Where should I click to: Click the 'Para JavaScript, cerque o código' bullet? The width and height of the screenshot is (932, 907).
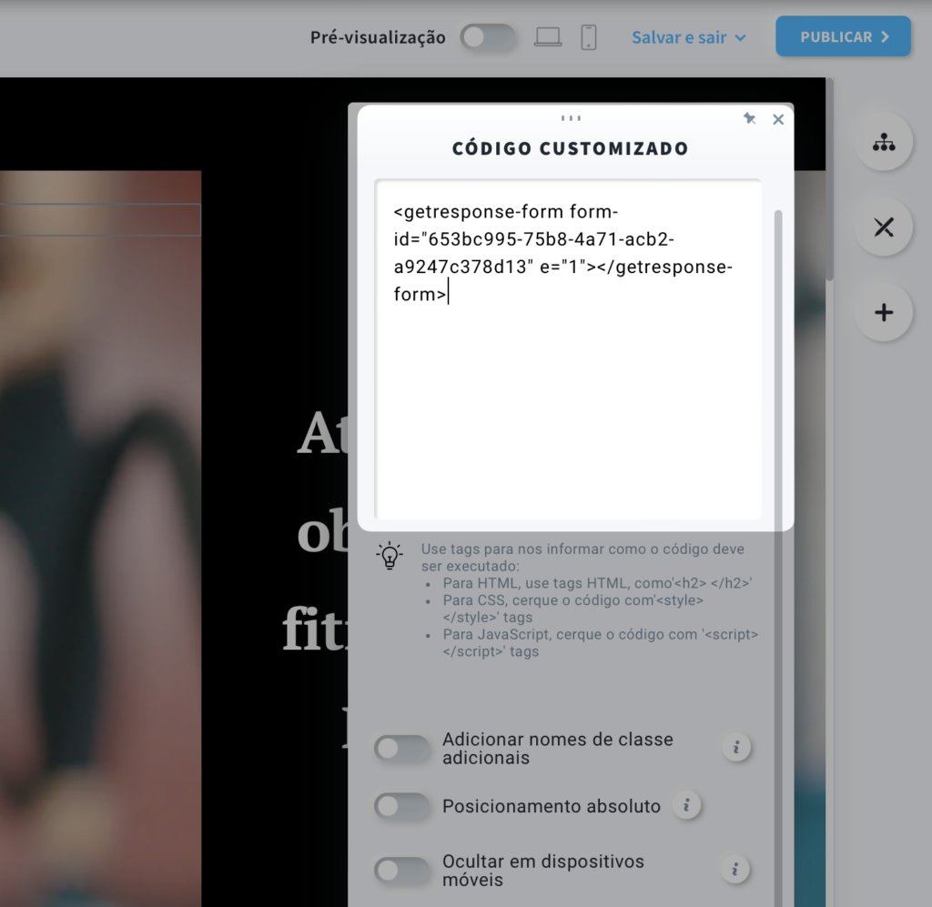(x=601, y=642)
